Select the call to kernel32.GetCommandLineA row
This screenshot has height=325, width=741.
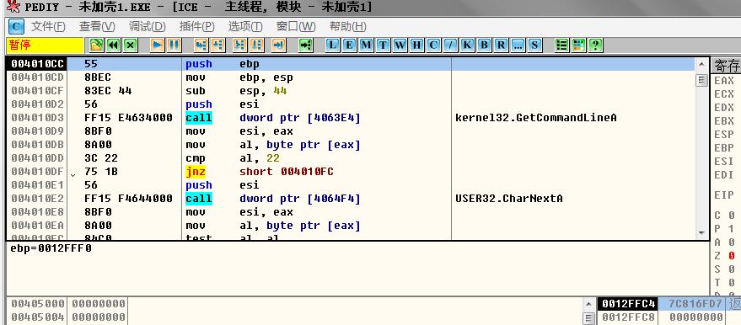[x=351, y=118]
